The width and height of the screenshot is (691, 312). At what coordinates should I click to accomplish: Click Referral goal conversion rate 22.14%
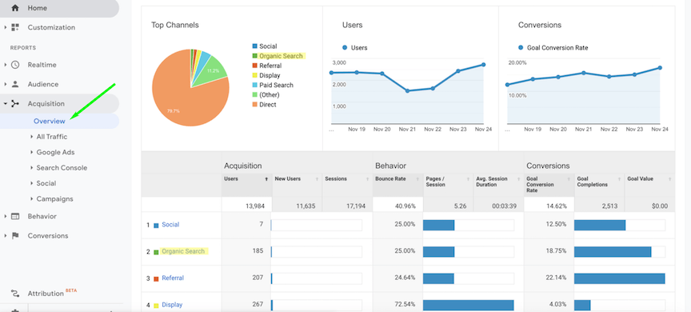[556, 278]
